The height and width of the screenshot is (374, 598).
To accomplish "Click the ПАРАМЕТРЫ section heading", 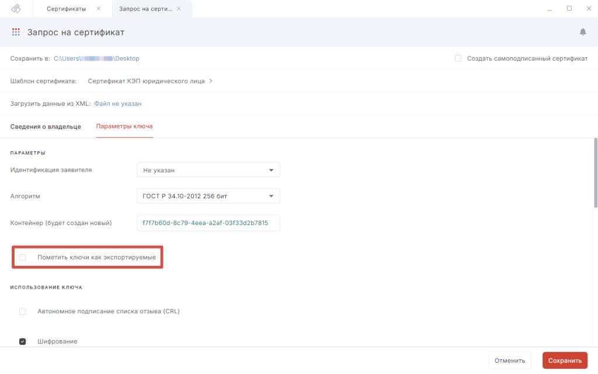I will click(28, 153).
